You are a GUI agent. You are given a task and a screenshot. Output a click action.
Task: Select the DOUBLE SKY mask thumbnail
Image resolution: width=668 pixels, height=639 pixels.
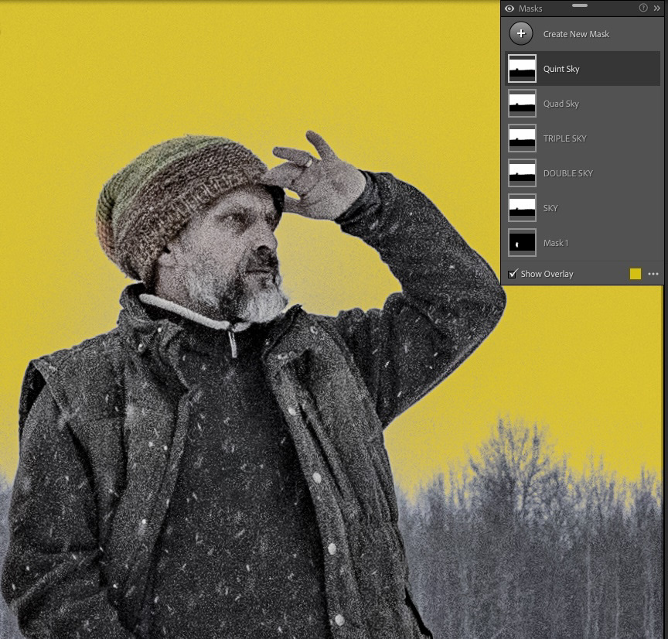(523, 173)
